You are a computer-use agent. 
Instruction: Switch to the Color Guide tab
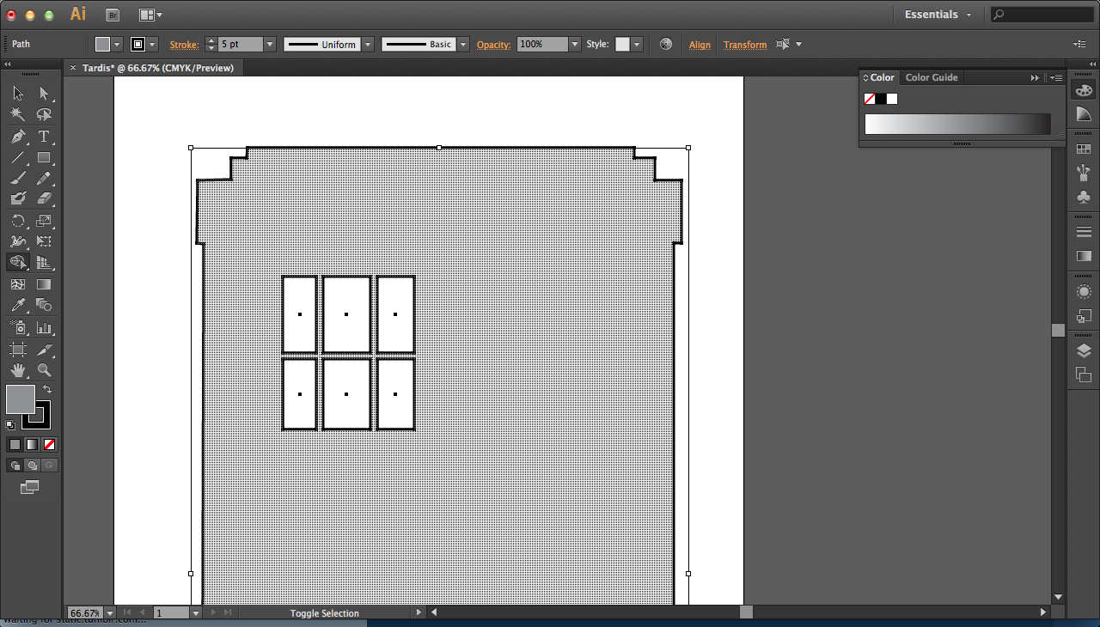click(932, 77)
